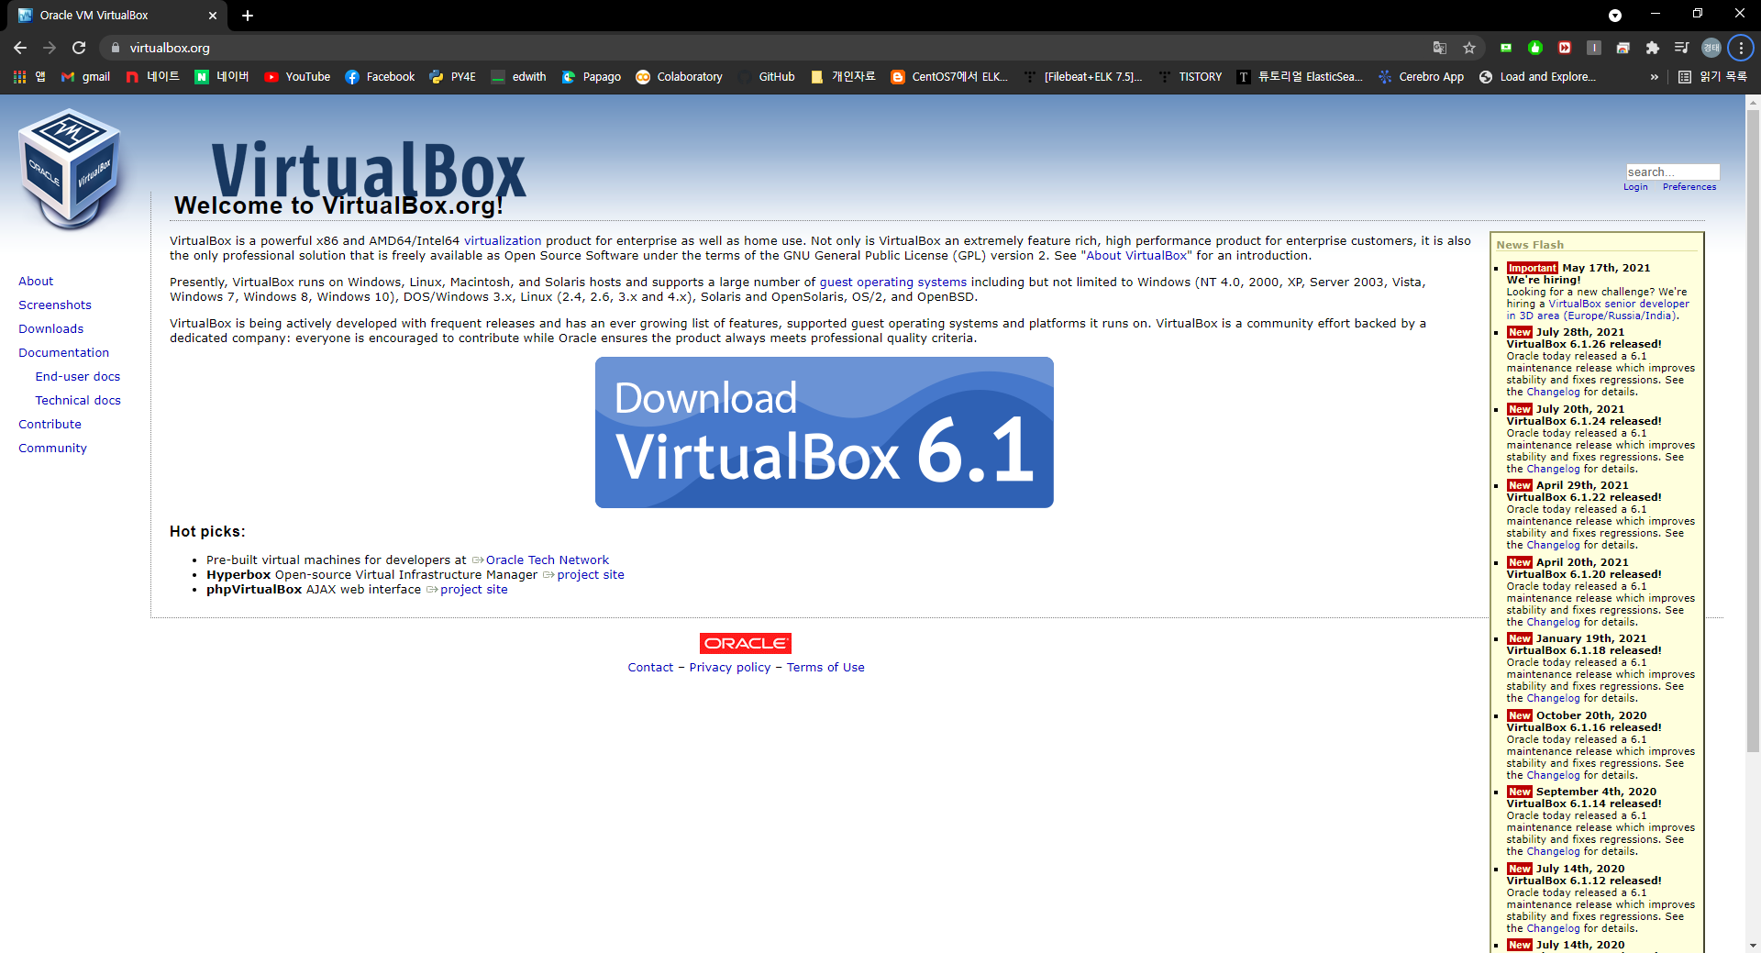Click the Chrome remote desktop style extension icon
1761x953 pixels.
(1623, 48)
